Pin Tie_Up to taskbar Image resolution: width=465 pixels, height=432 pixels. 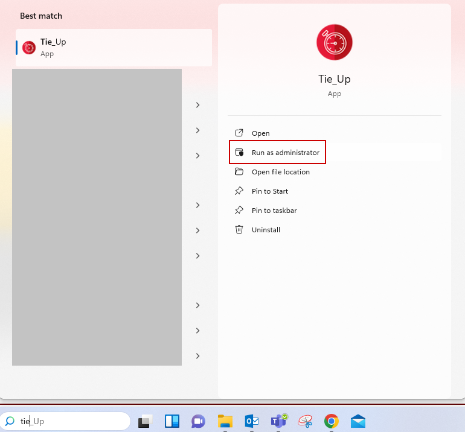pyautogui.click(x=274, y=211)
